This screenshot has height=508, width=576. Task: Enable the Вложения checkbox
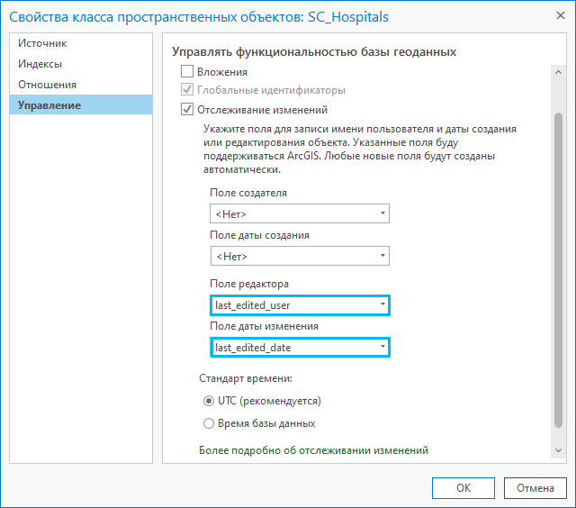[x=187, y=71]
